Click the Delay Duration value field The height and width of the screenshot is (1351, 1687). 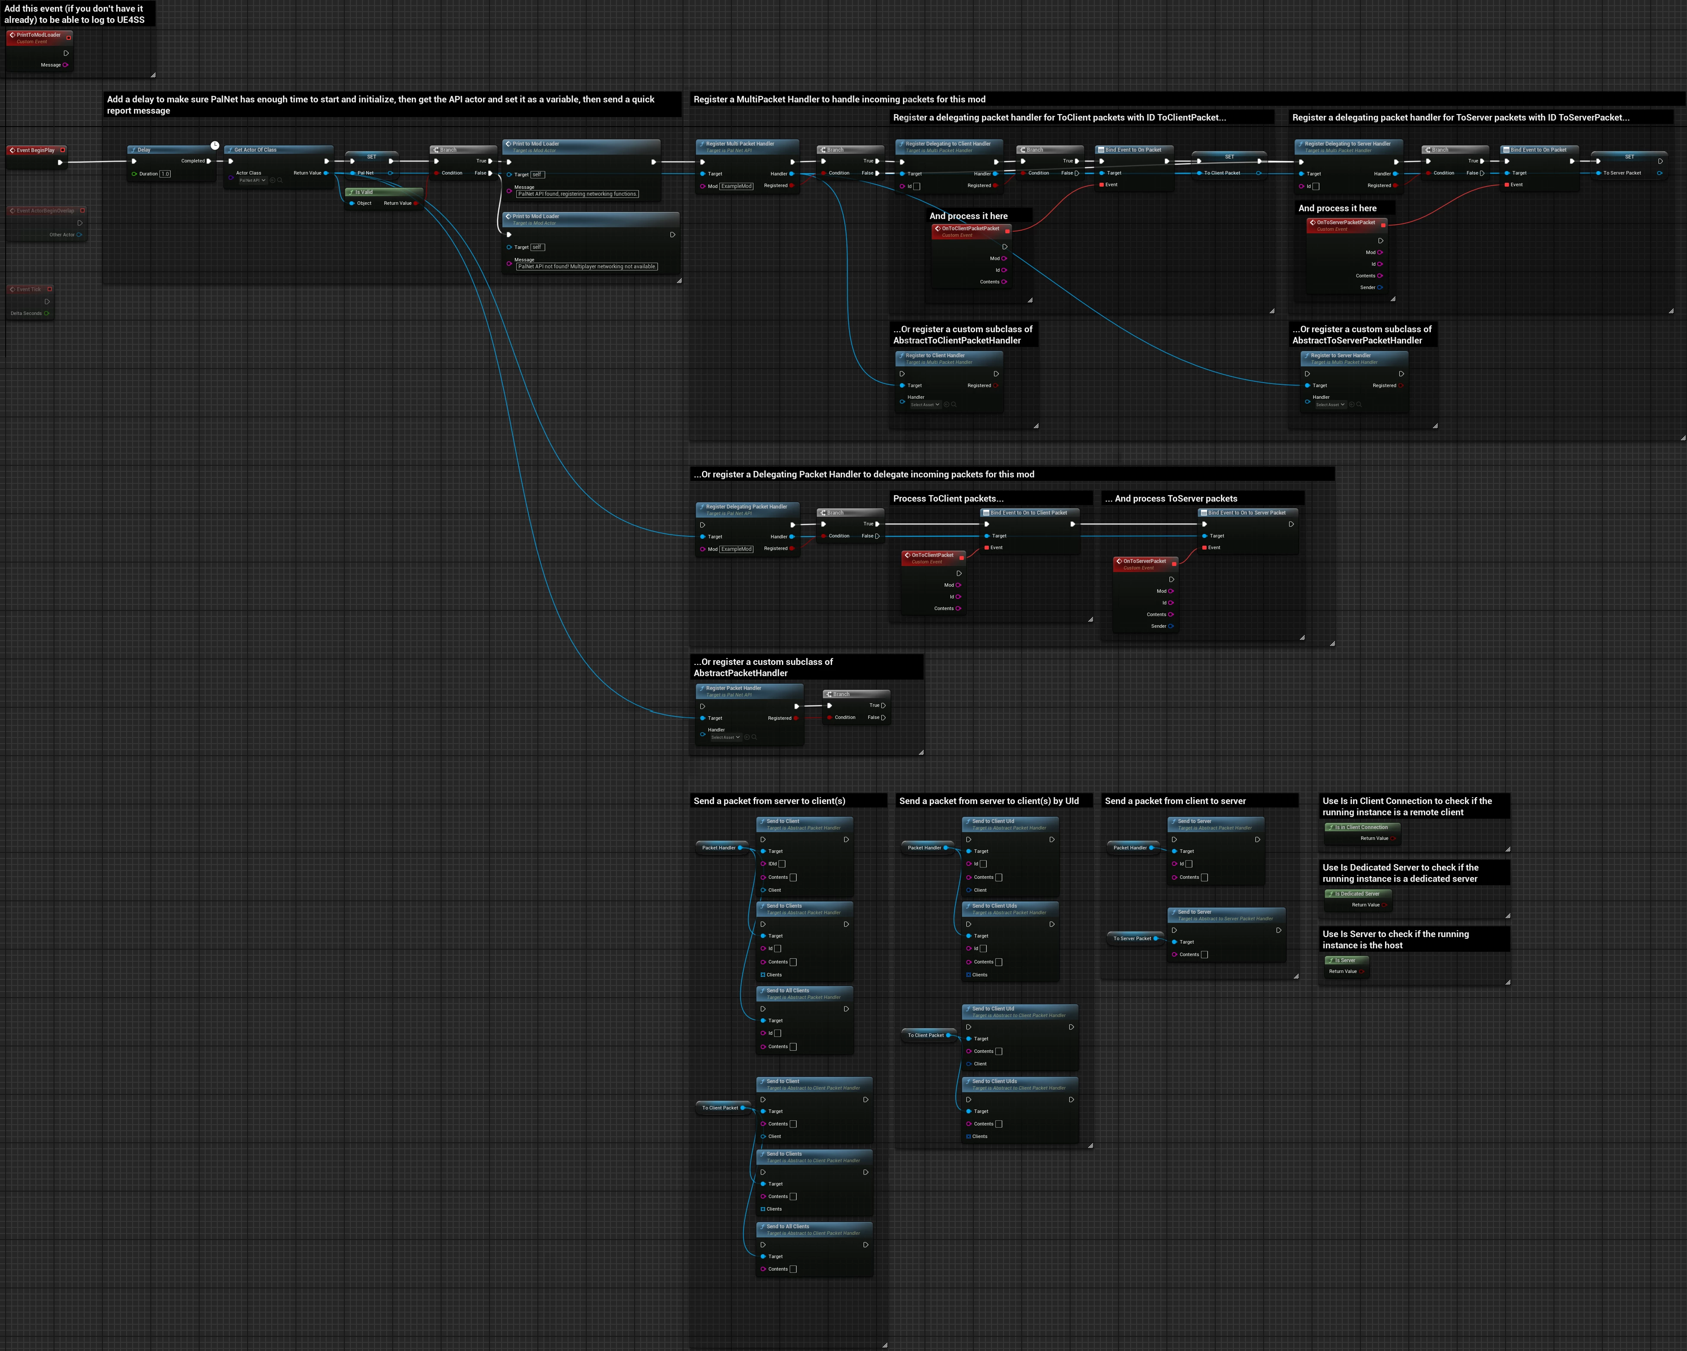(x=165, y=174)
